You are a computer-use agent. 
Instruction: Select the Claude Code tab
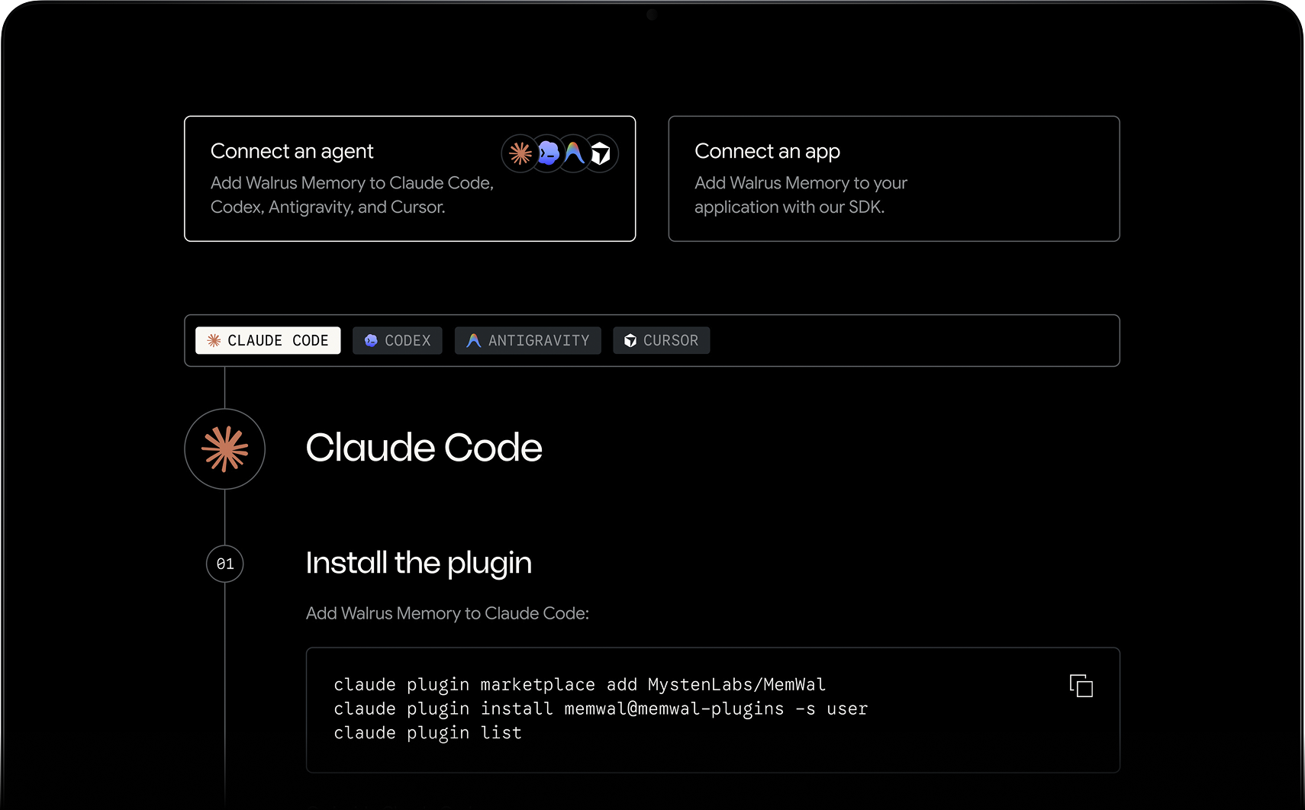click(x=268, y=340)
